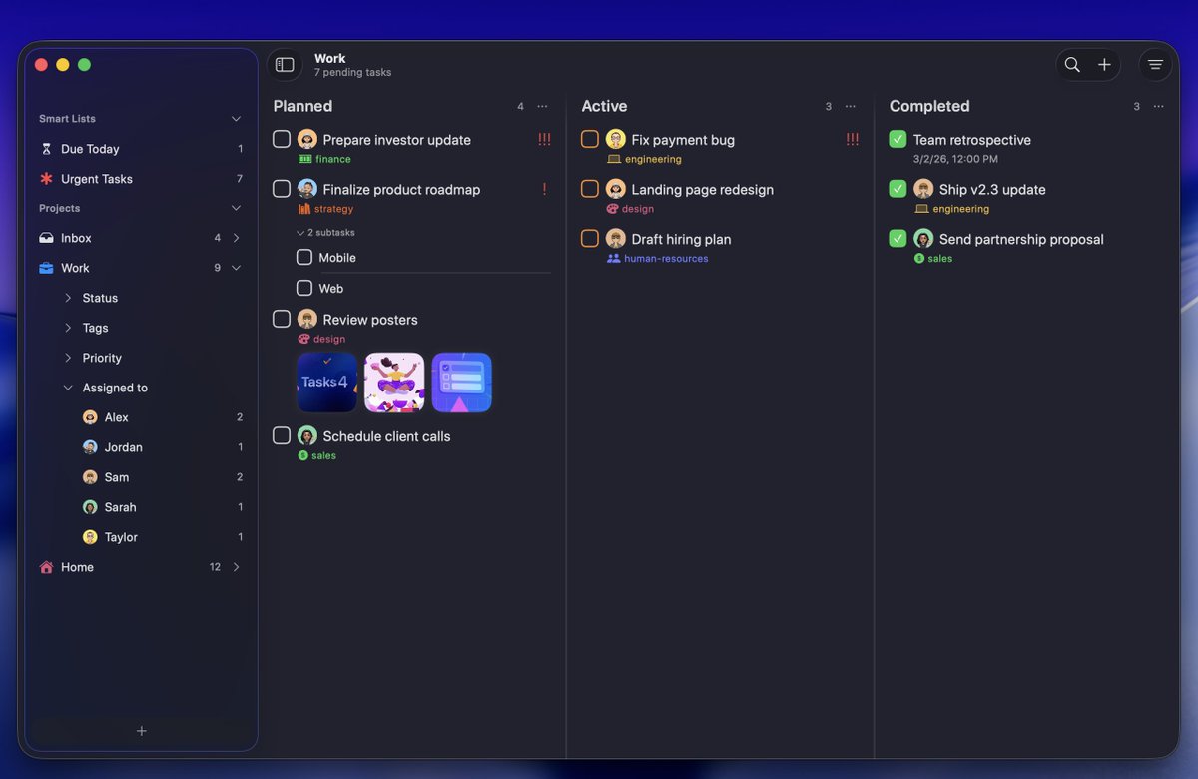
Task: Click the Home house icon
Action: pos(46,567)
